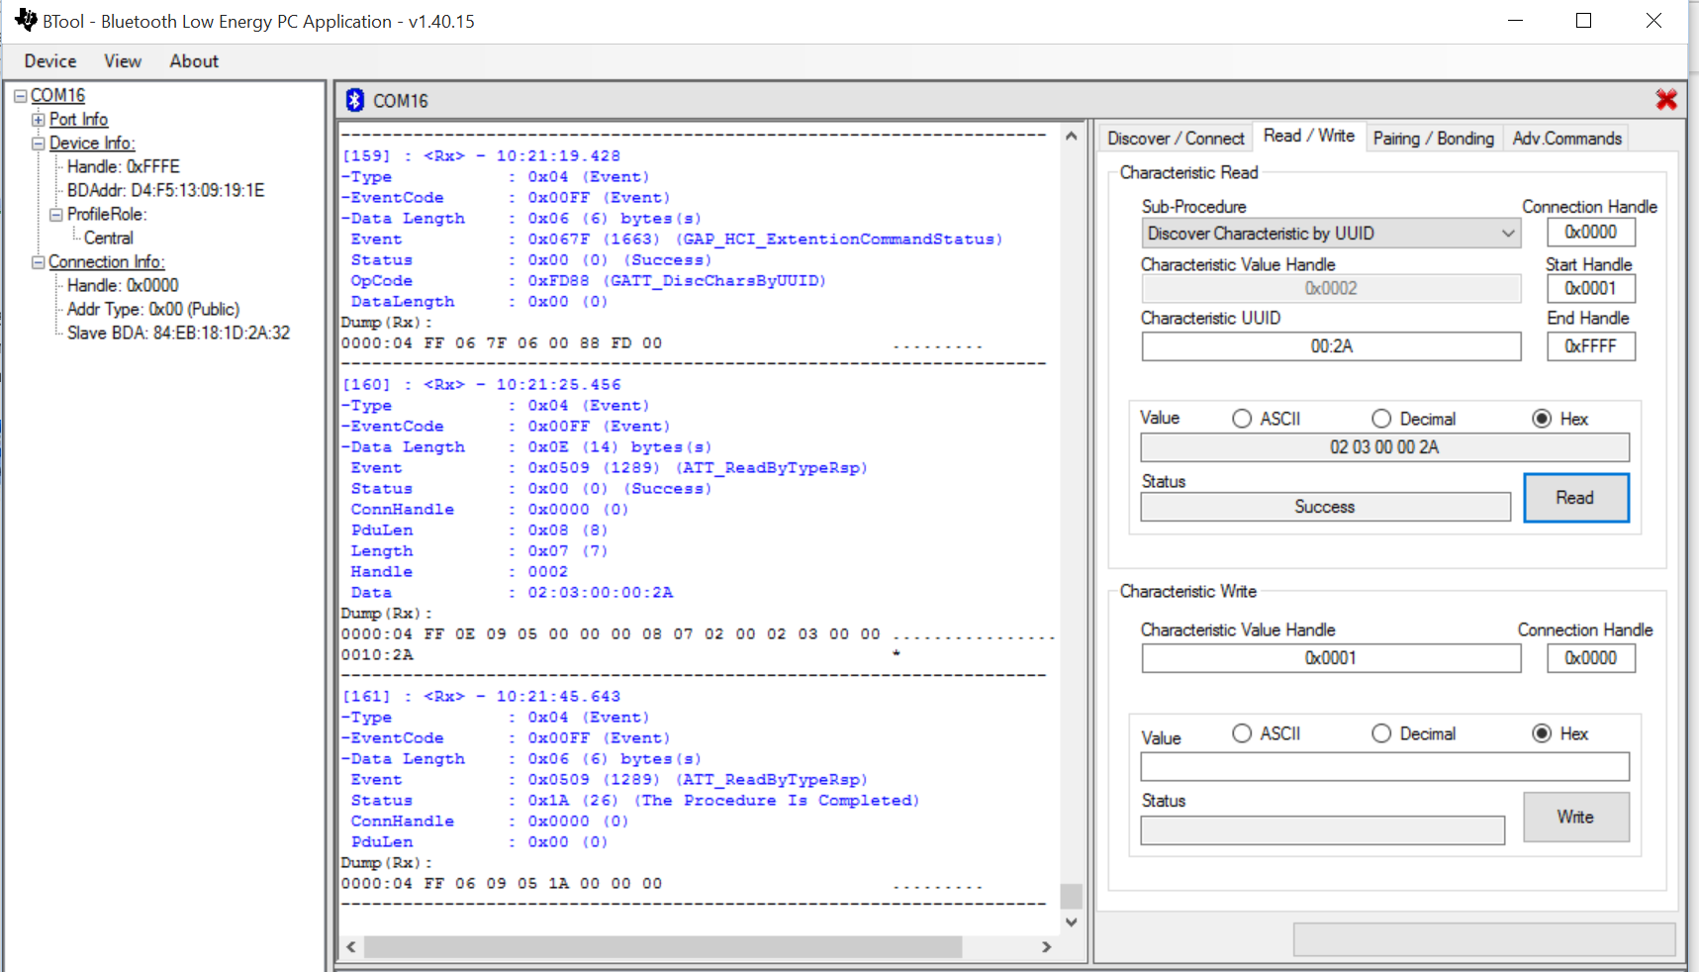This screenshot has height=972, width=1699.
Task: Open the View menu
Action: (123, 61)
